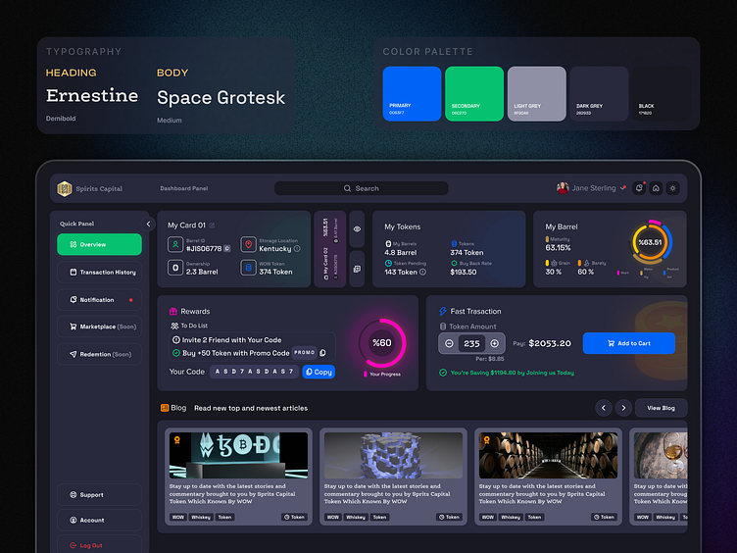
Task: Collapse the Quick Panel sidebar with chevron
Action: tap(149, 224)
